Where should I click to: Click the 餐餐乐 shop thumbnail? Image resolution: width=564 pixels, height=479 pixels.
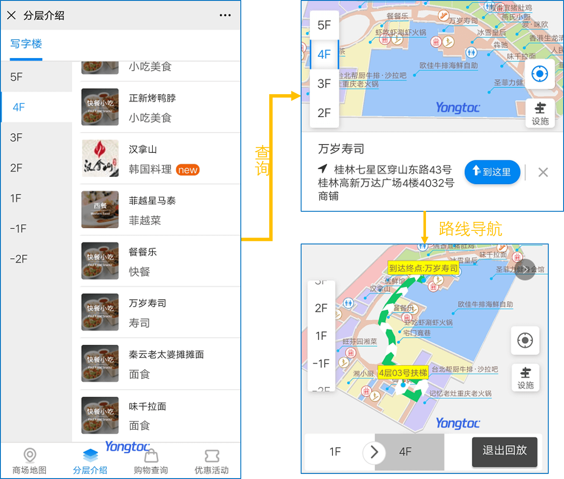coord(100,261)
